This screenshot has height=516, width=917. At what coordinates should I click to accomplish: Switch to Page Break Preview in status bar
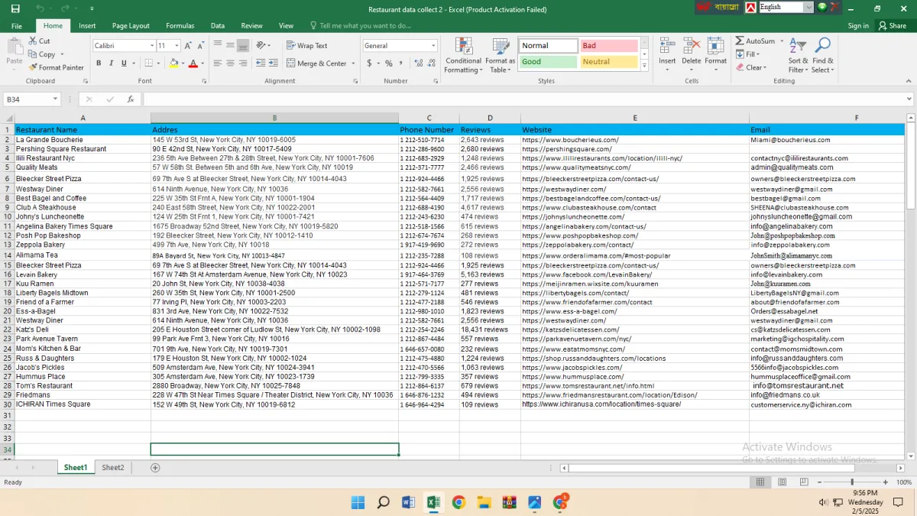click(802, 482)
